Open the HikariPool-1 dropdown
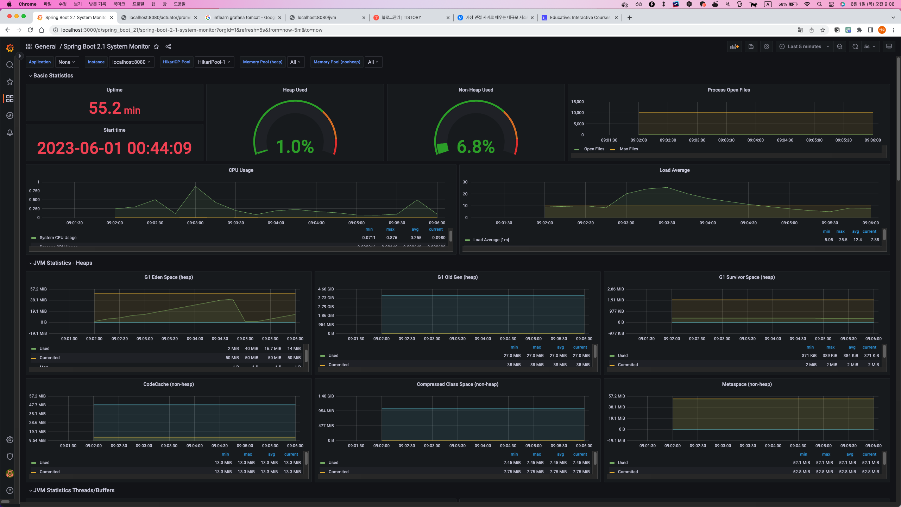Viewport: 901px width, 507px height. 214,62
